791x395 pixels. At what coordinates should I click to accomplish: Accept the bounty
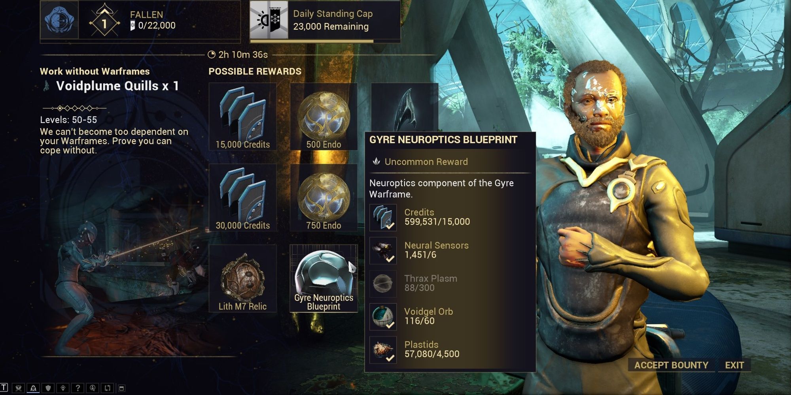click(x=671, y=365)
